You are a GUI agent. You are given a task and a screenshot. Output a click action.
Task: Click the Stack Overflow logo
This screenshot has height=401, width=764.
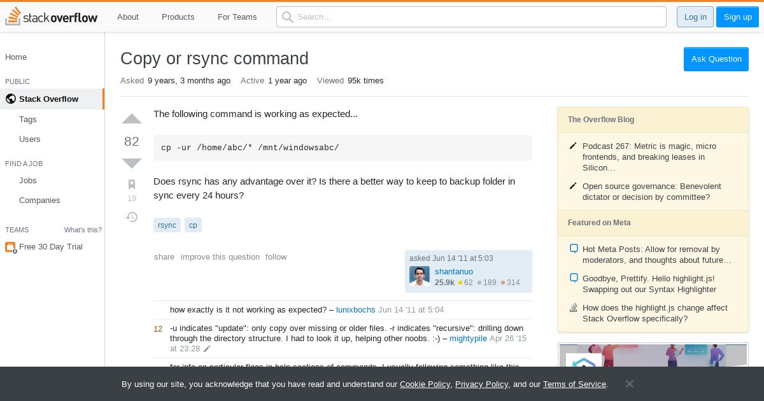click(x=52, y=17)
